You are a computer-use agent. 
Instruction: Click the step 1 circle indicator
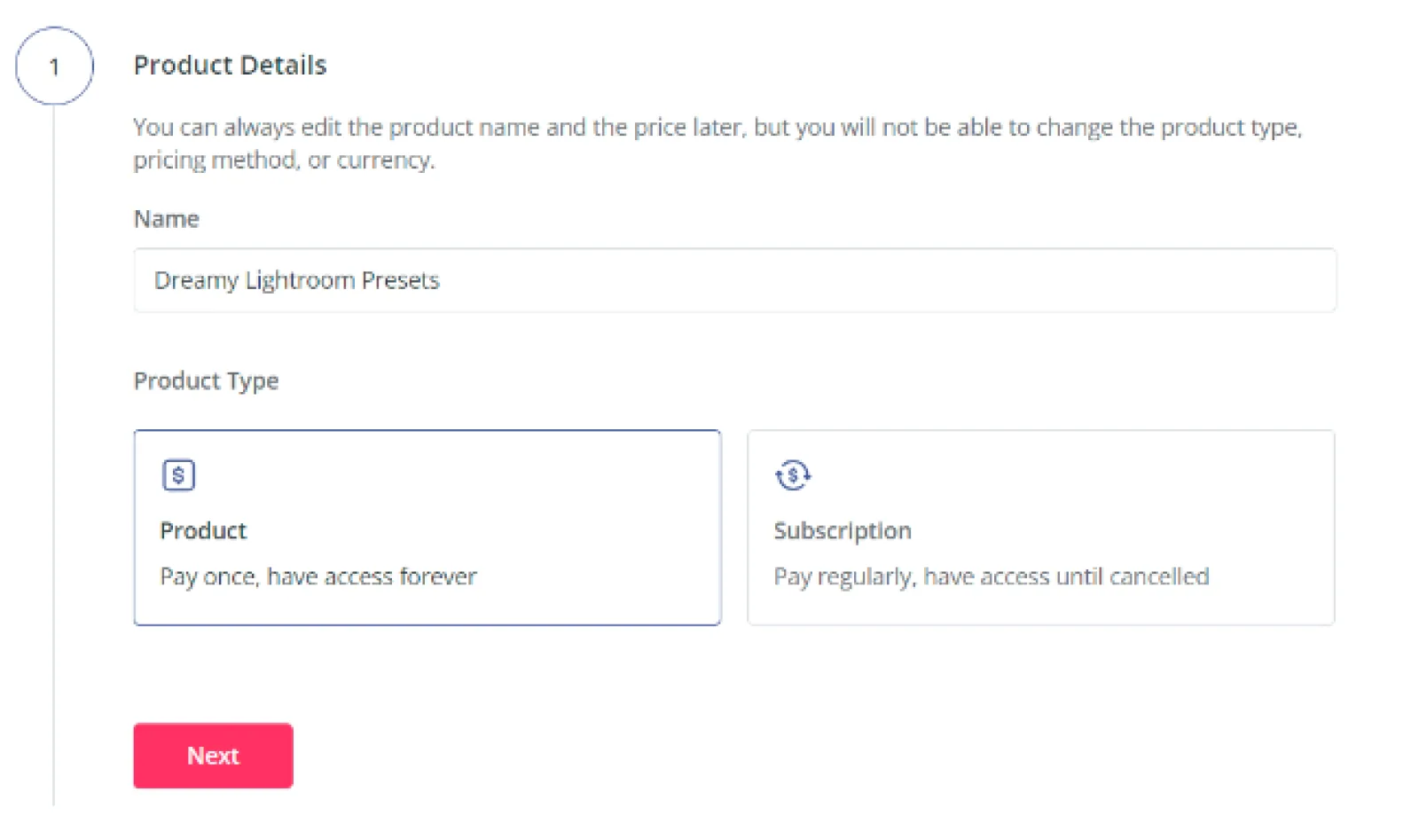[x=54, y=66]
